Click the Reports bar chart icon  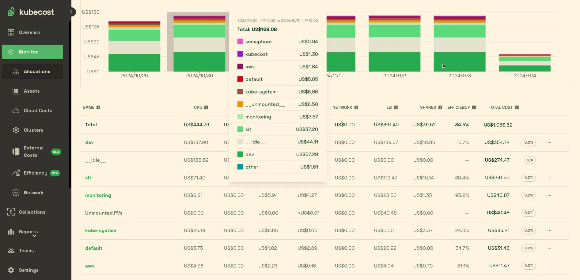tap(11, 232)
